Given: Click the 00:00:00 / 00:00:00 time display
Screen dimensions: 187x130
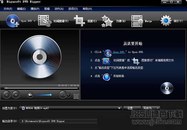Looking at the screenshot, I should pos(69,86).
